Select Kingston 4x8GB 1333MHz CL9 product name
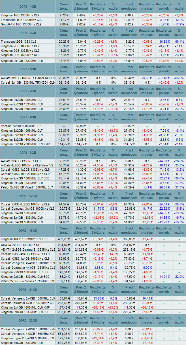The image size is (186, 345). pyautogui.click(x=22, y=343)
